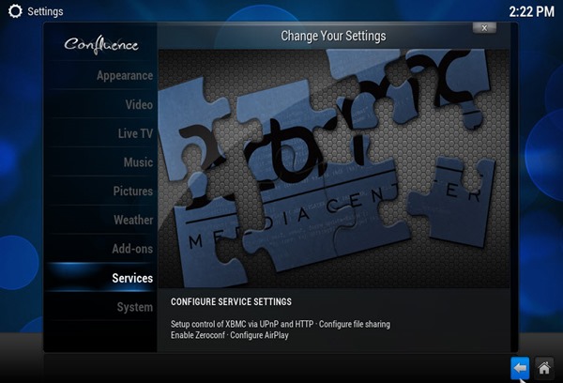Go to the home screen icon

click(x=543, y=368)
